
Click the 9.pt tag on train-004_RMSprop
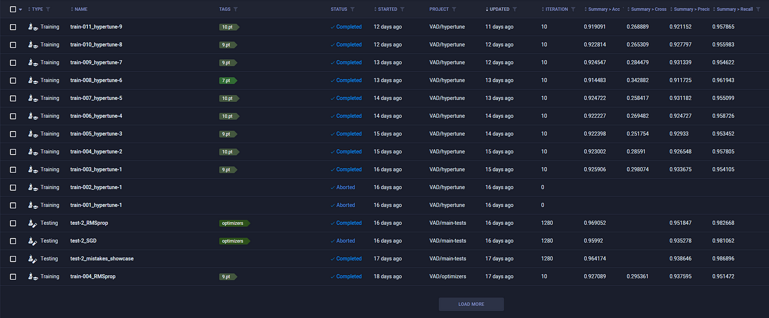point(227,276)
